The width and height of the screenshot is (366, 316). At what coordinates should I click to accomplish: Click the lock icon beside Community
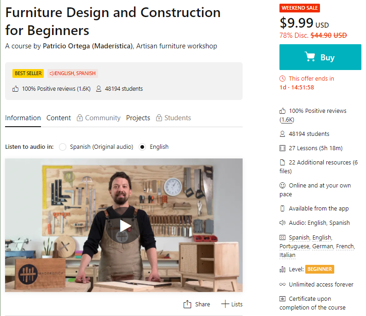click(x=80, y=118)
